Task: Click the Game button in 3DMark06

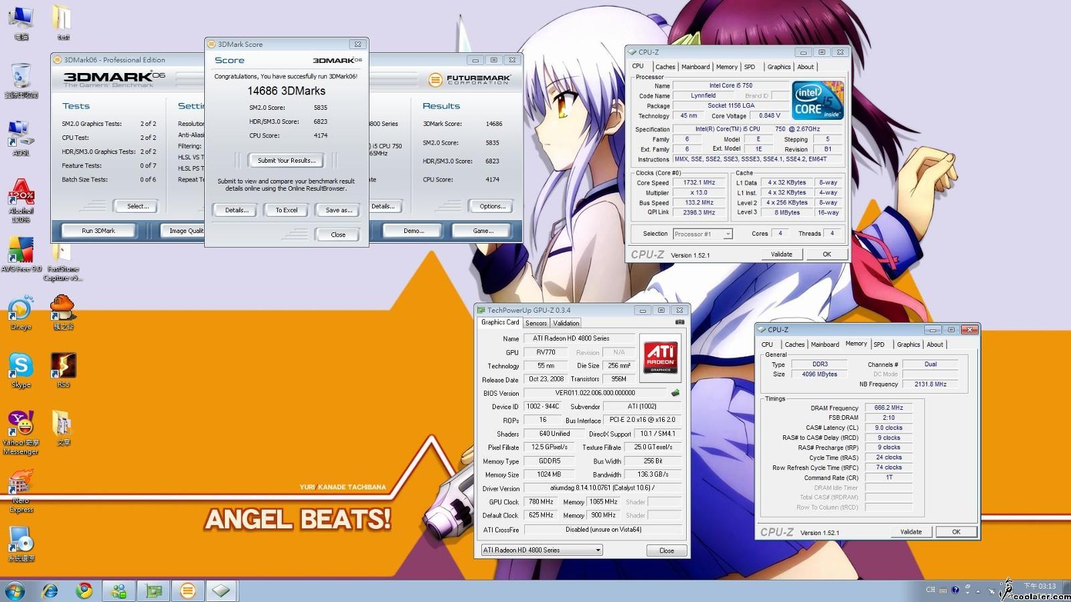Action: pyautogui.click(x=483, y=230)
